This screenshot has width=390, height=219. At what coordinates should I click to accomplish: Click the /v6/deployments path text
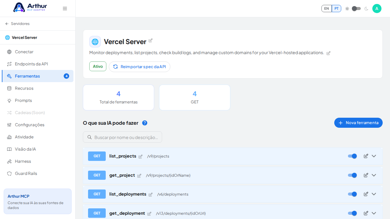(173, 194)
